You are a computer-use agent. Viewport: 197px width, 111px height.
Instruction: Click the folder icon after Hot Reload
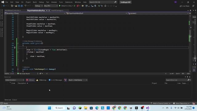point(83,6)
